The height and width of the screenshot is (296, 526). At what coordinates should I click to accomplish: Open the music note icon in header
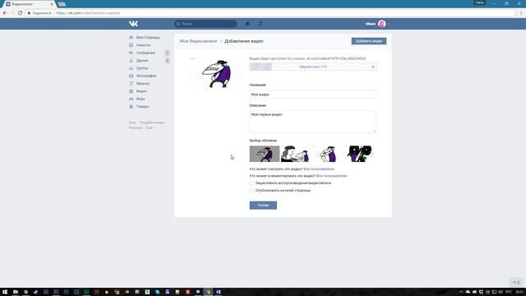point(261,24)
